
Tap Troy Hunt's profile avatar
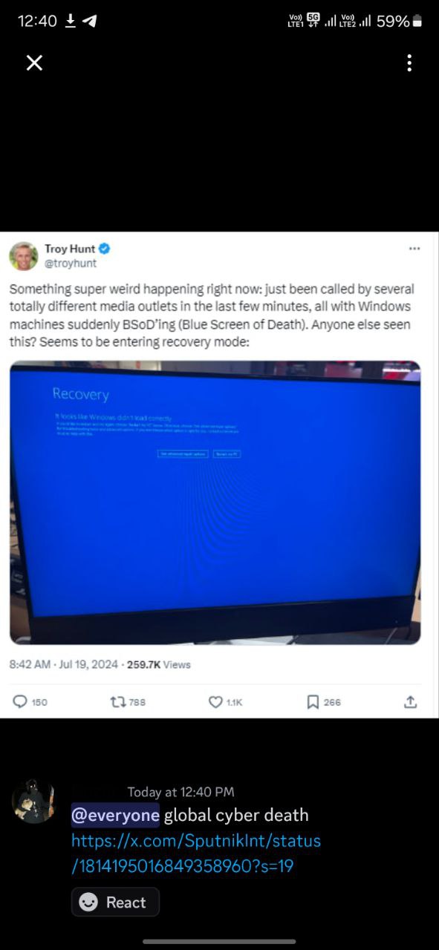24,255
